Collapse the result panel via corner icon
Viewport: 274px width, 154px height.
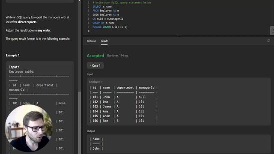pos(269,41)
